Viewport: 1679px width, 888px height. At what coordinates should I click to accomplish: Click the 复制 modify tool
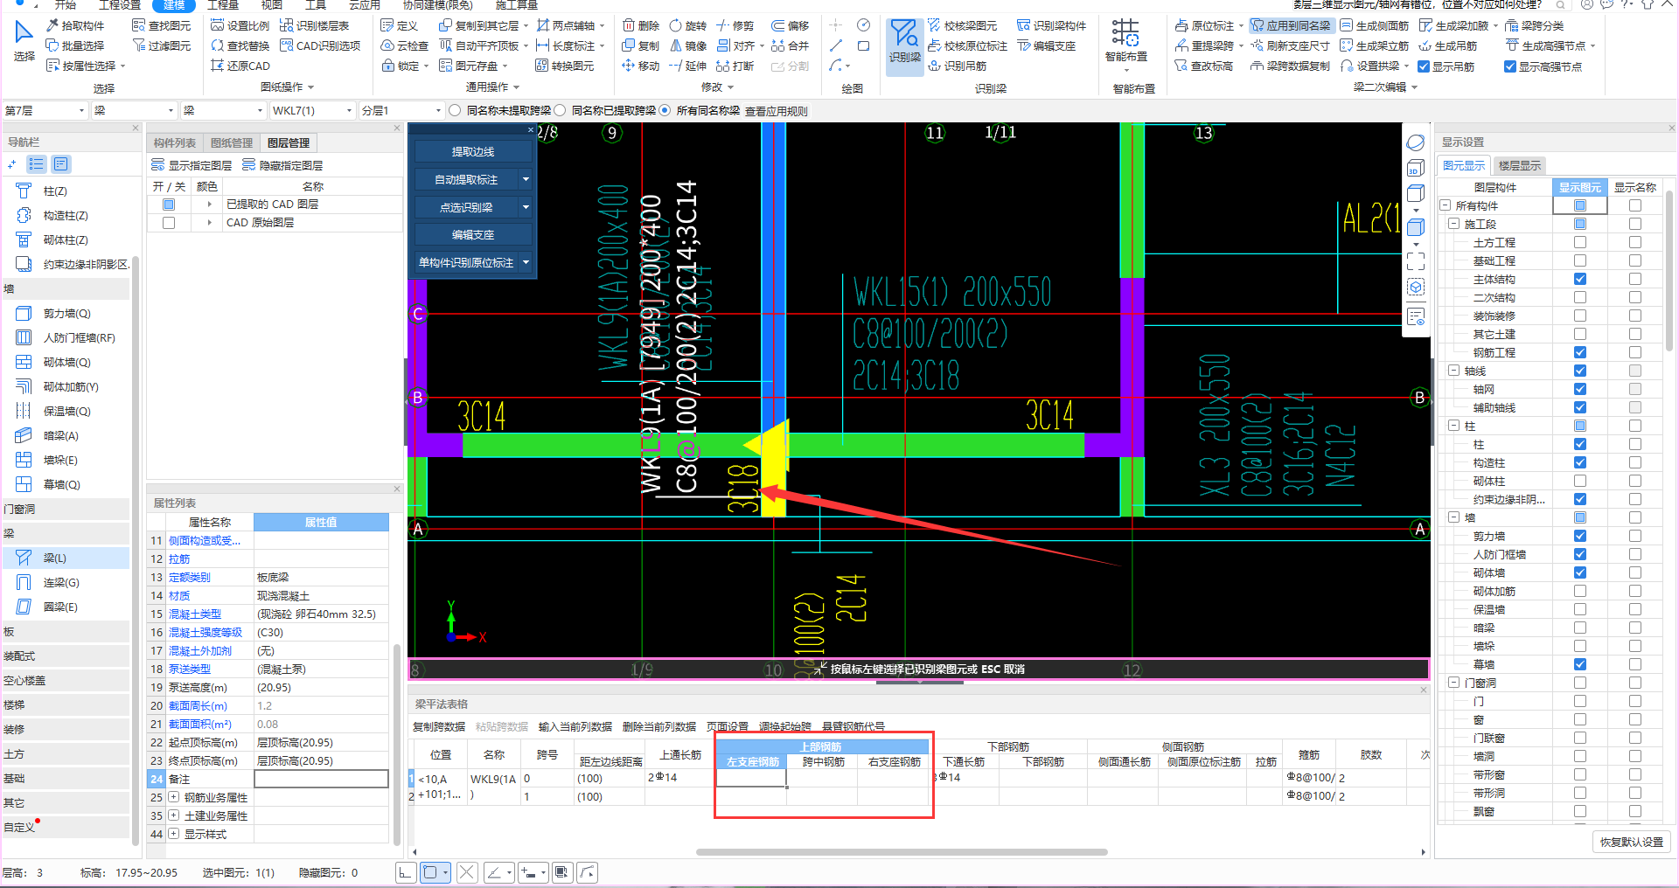point(641,45)
